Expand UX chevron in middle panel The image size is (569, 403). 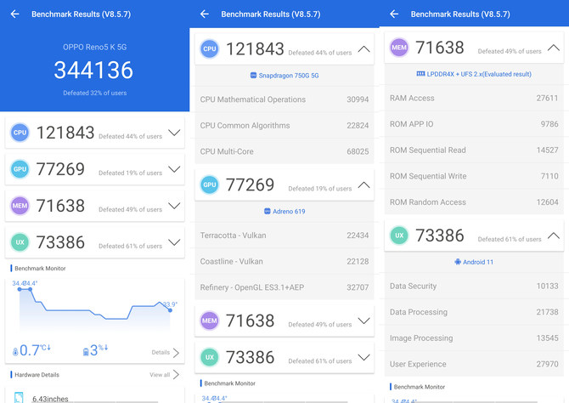[364, 357]
